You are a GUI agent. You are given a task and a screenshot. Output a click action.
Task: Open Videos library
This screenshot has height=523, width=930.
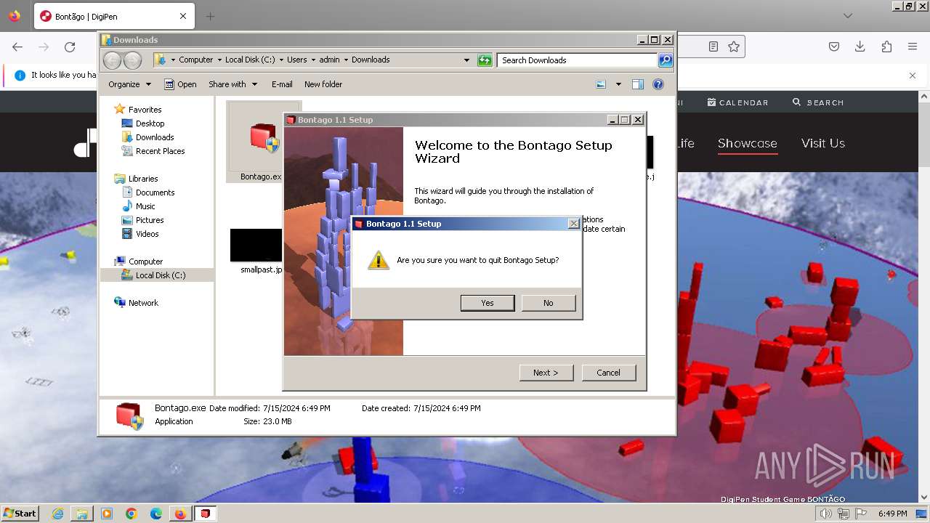[147, 234]
